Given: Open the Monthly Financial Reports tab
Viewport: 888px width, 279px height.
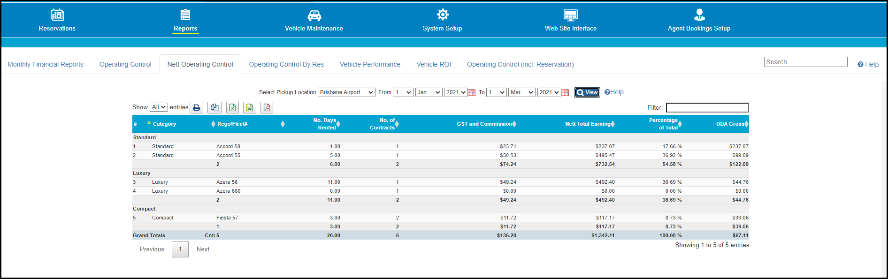Looking at the screenshot, I should point(46,64).
